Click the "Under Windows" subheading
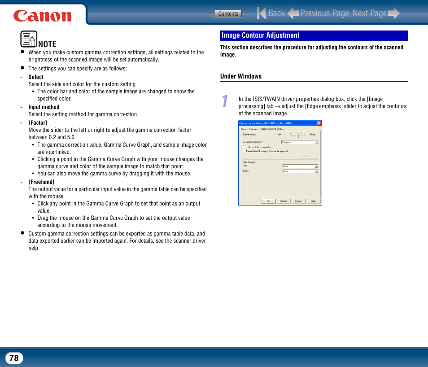Viewport: 428px width, 367px height. [x=241, y=76]
